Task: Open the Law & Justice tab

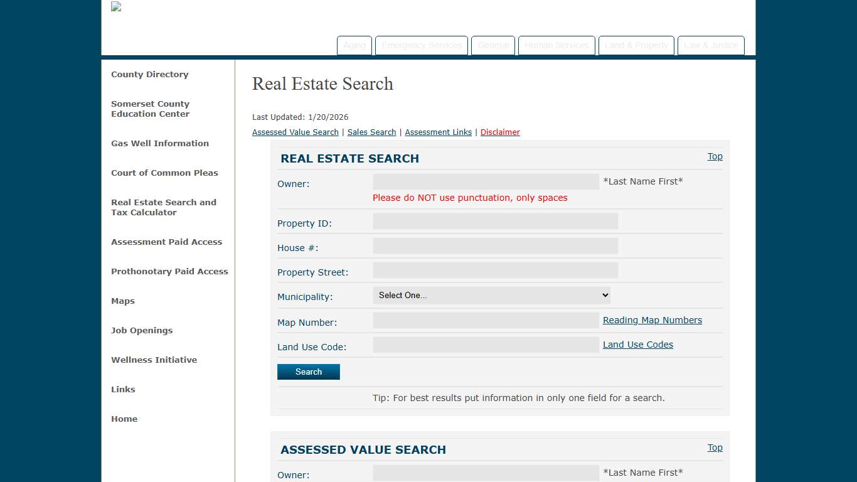Action: point(711,46)
